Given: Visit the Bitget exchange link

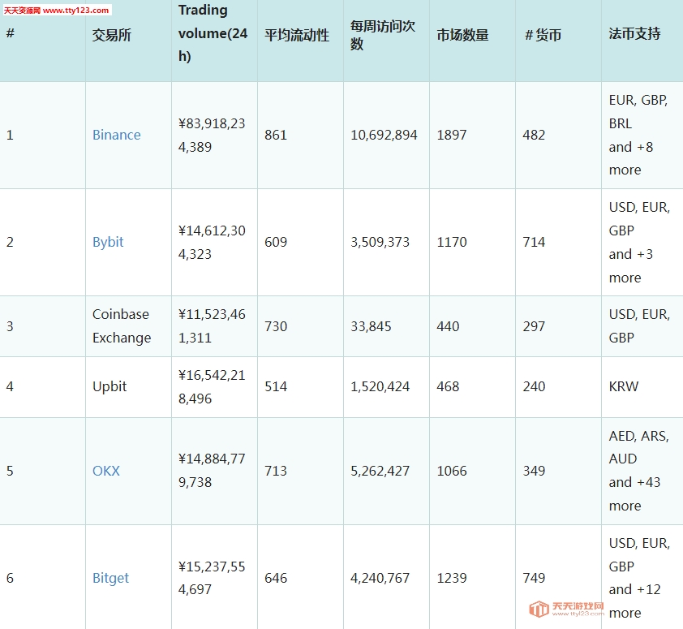Looking at the screenshot, I should [110, 578].
